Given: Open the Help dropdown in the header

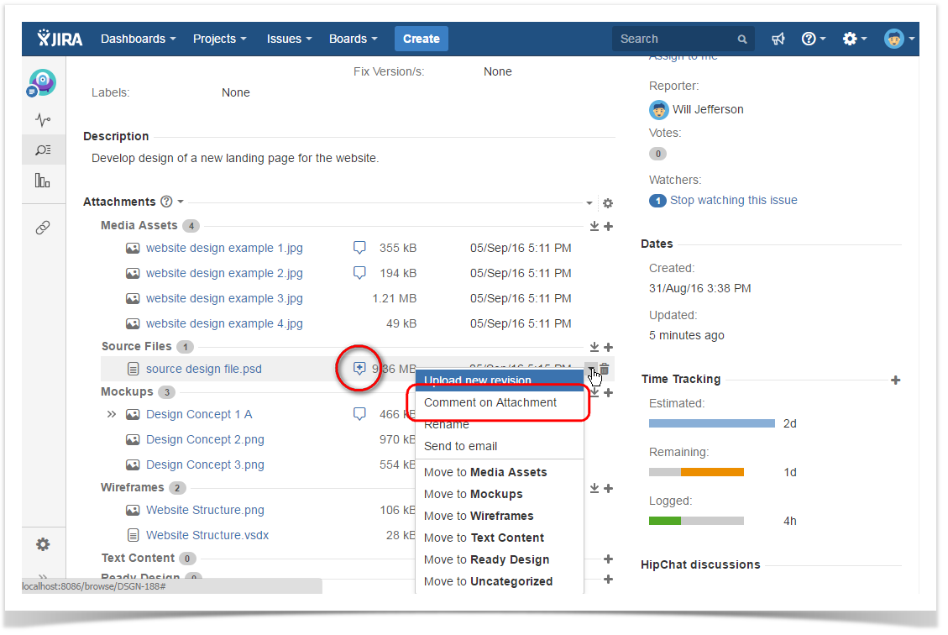Looking at the screenshot, I should (813, 39).
